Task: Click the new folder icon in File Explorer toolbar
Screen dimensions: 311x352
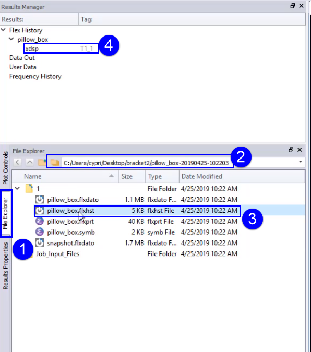Action: coord(42,162)
